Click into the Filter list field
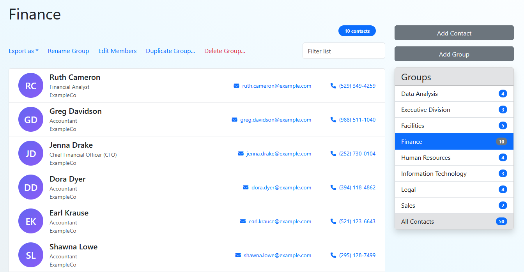Screen dimensions: 524x272 (x=344, y=51)
